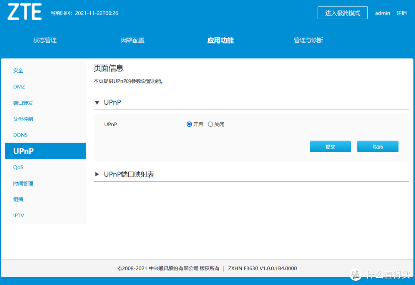Select the 关闭 radio button to disable UPnP
415x285 pixels.
click(211, 124)
